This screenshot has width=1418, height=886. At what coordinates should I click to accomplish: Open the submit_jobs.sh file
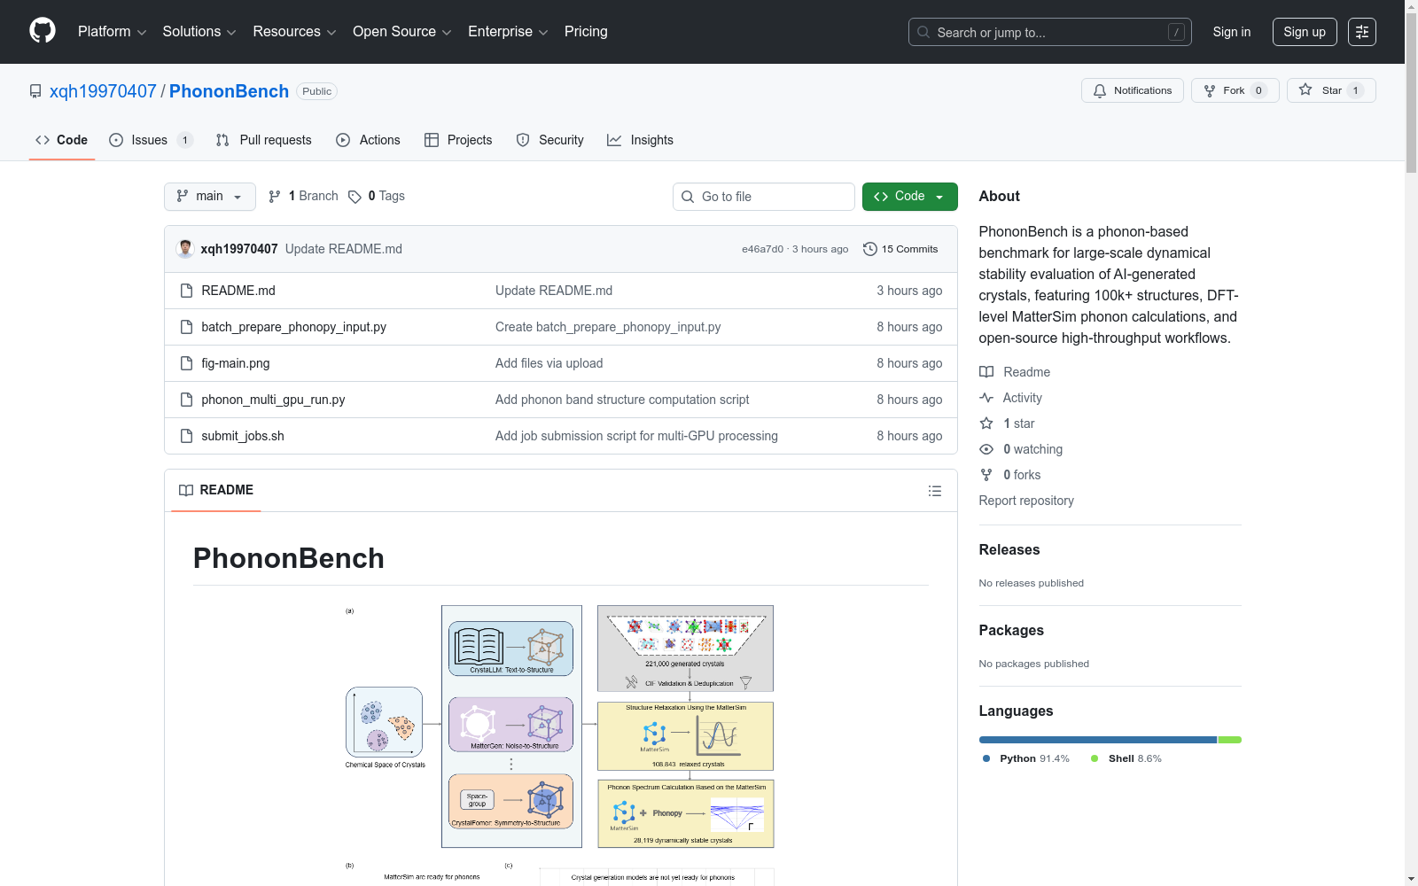click(x=243, y=436)
